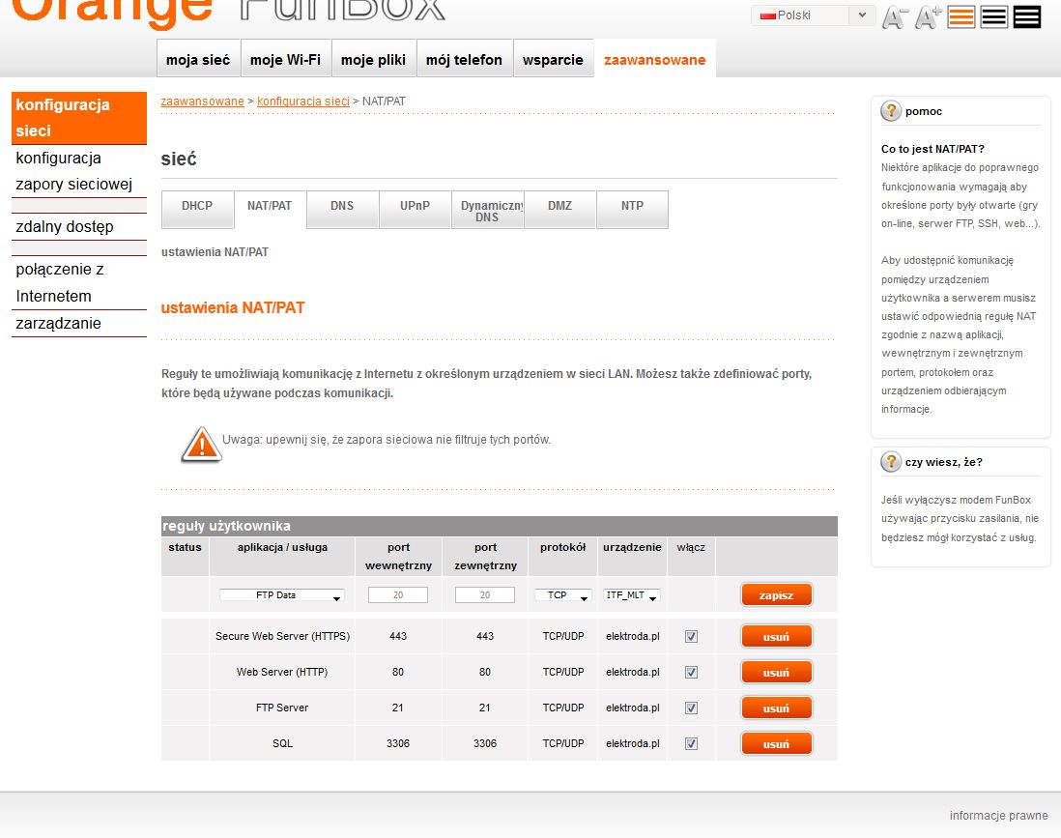Uncheck the FTP Server enable checkbox
The image size is (1061, 838).
click(691, 708)
